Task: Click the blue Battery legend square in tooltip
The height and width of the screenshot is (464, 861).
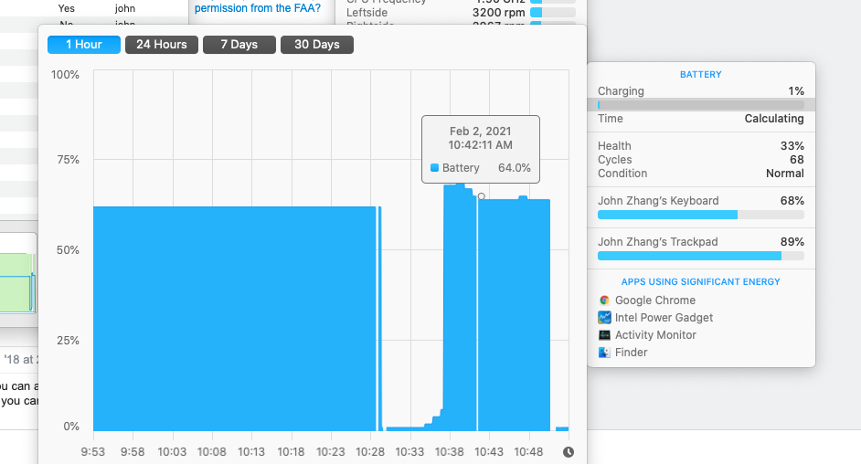Action: pyautogui.click(x=434, y=168)
